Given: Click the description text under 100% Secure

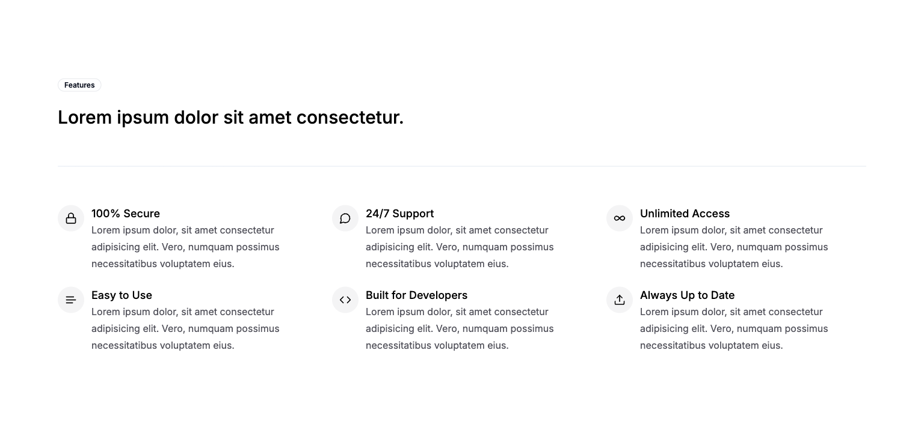Looking at the screenshot, I should point(185,247).
